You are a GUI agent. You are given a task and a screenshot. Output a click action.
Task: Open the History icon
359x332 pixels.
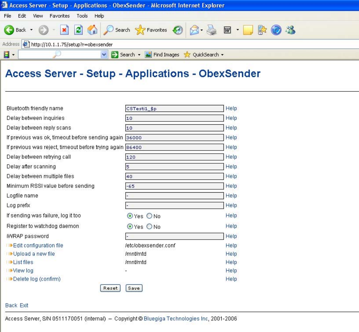178,30
